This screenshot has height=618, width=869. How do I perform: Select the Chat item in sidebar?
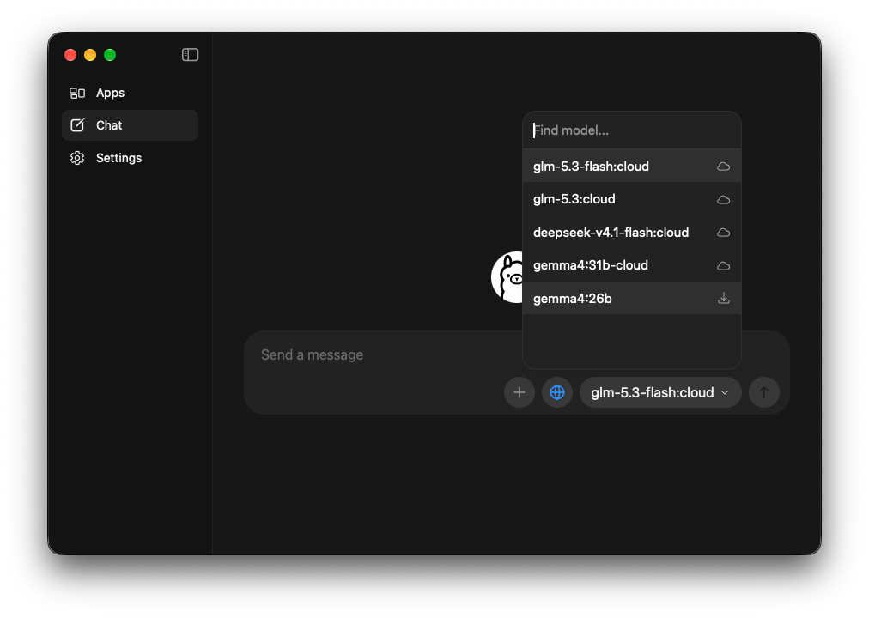click(x=131, y=125)
